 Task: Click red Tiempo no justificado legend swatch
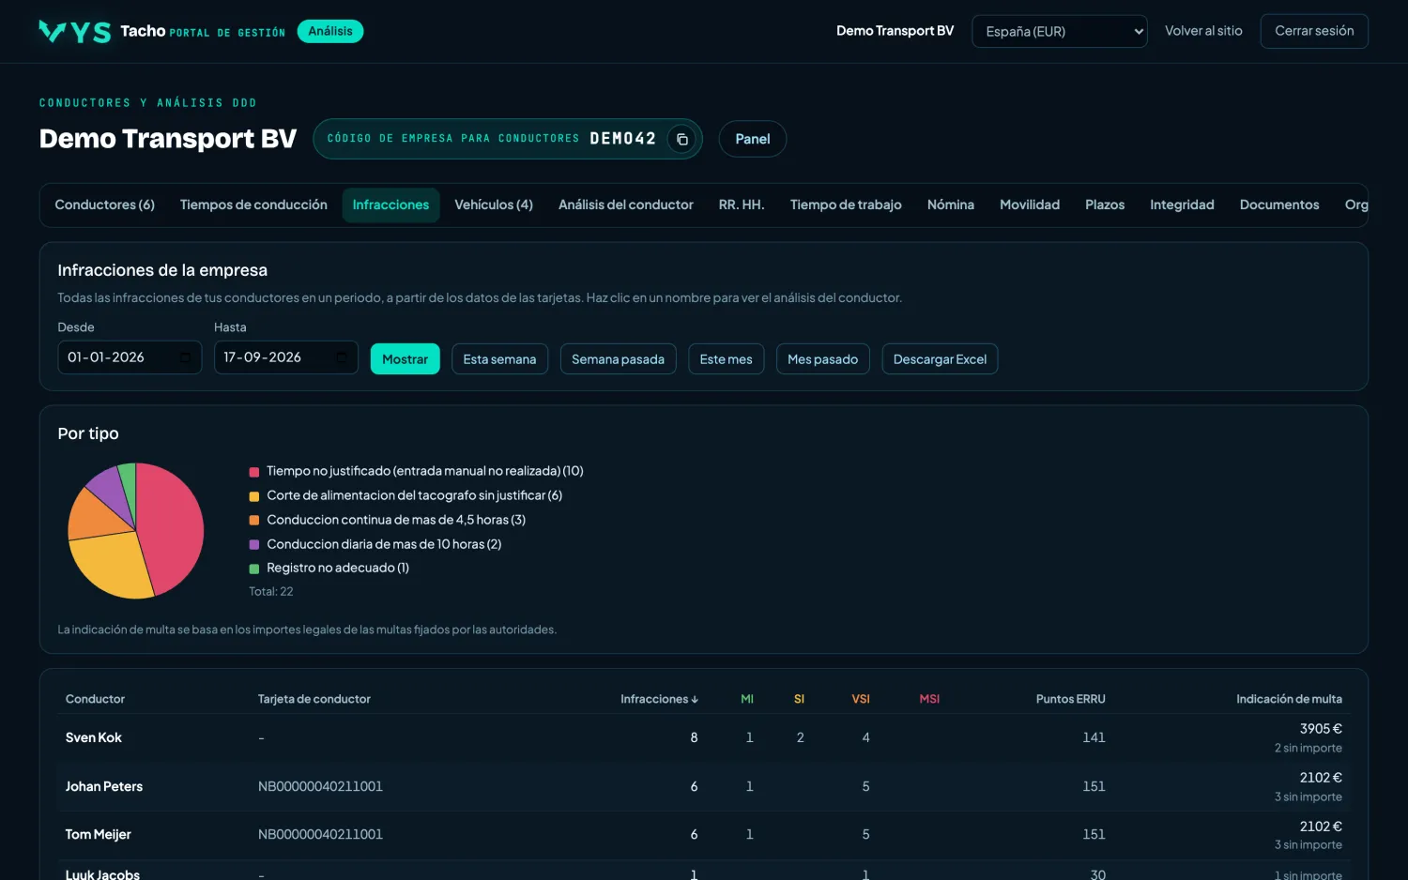point(253,472)
